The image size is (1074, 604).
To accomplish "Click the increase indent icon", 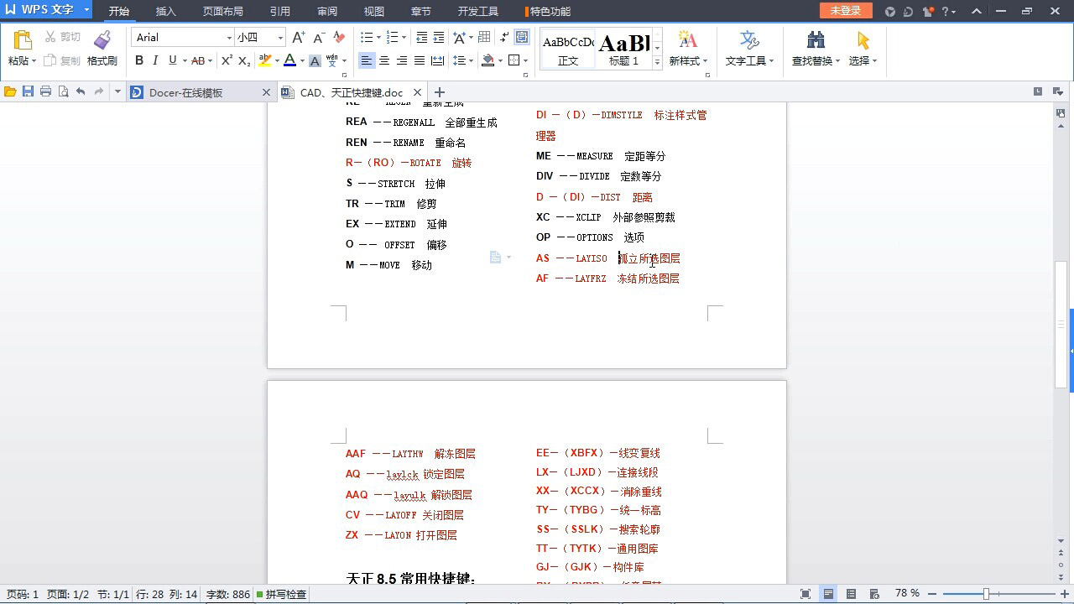I will 439,37.
